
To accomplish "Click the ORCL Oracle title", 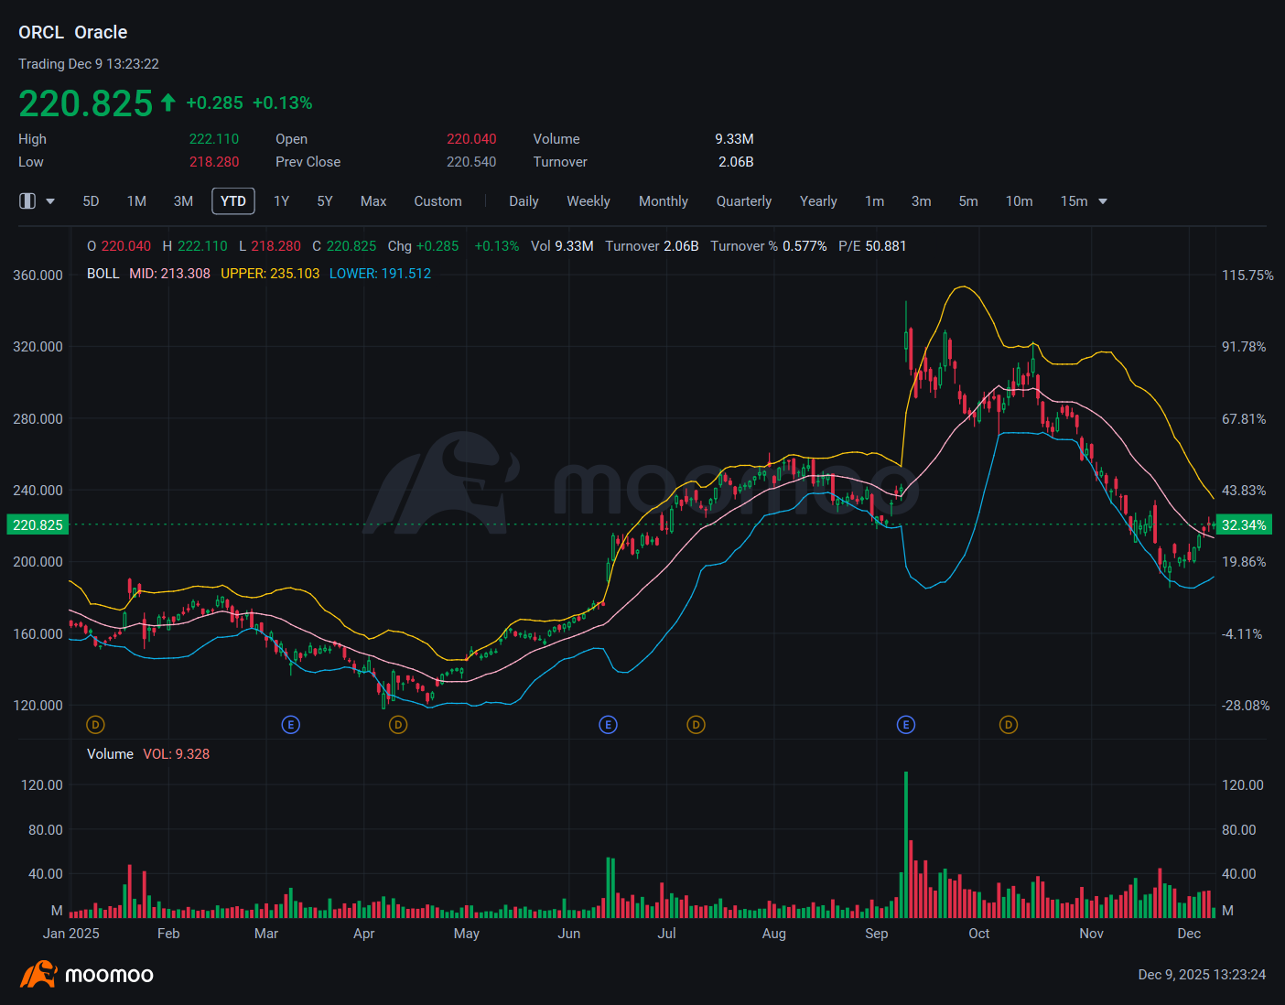I will point(73,32).
